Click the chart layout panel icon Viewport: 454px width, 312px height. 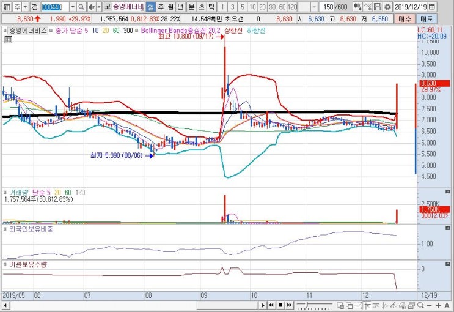click(7, 6)
